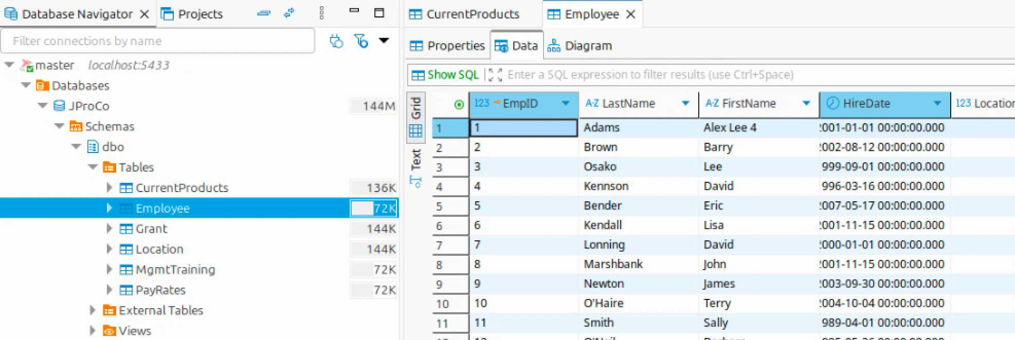Image resolution: width=1015 pixels, height=340 pixels.
Task: Click the expand filter panel icon
Action: (x=495, y=75)
